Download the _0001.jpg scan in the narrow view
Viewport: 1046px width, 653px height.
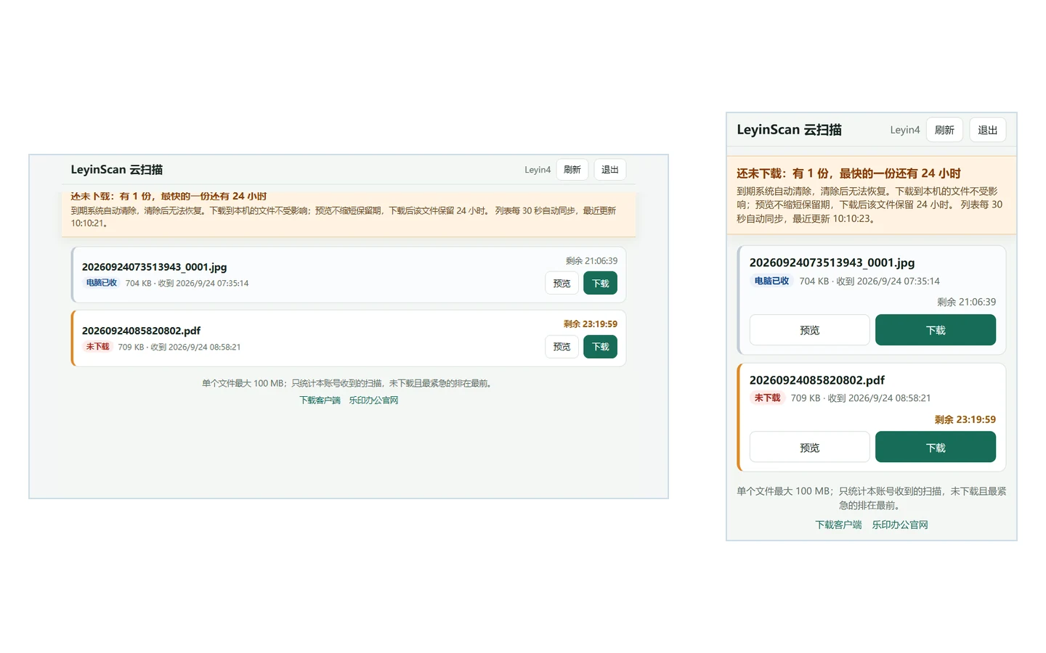[x=936, y=330]
